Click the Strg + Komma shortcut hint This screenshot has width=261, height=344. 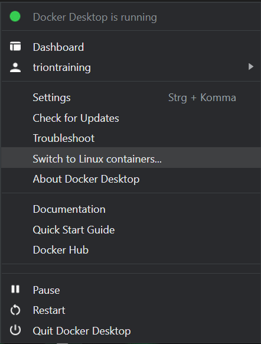[202, 98]
